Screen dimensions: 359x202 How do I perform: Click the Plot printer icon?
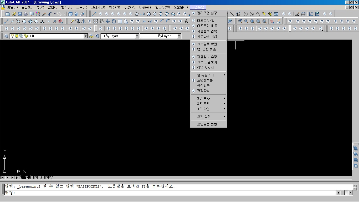pos(26,14)
